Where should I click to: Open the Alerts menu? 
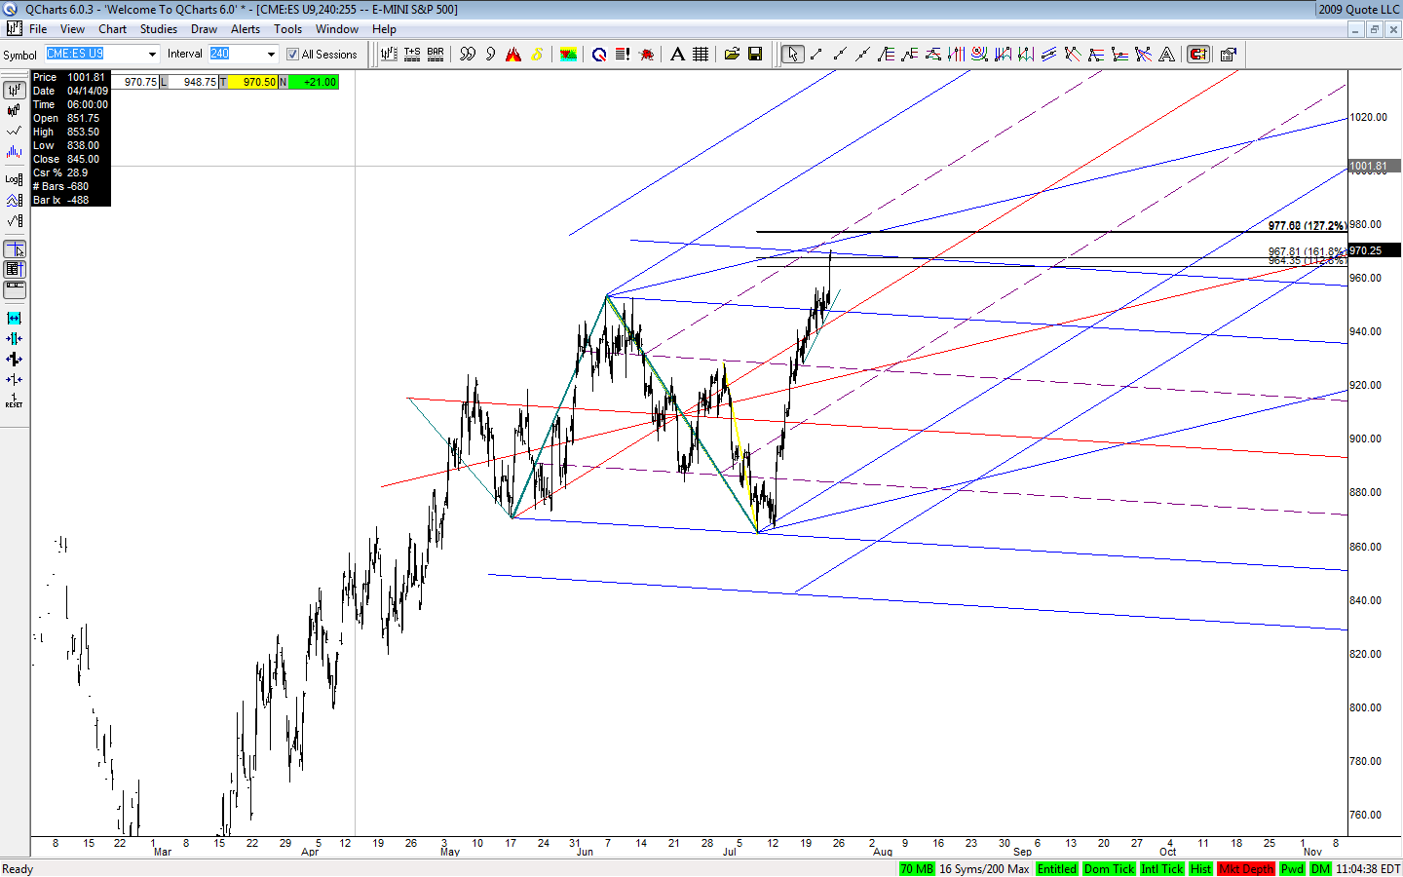coord(246,29)
